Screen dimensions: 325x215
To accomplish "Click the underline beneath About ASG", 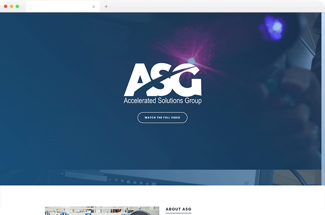I will [x=178, y=213].
